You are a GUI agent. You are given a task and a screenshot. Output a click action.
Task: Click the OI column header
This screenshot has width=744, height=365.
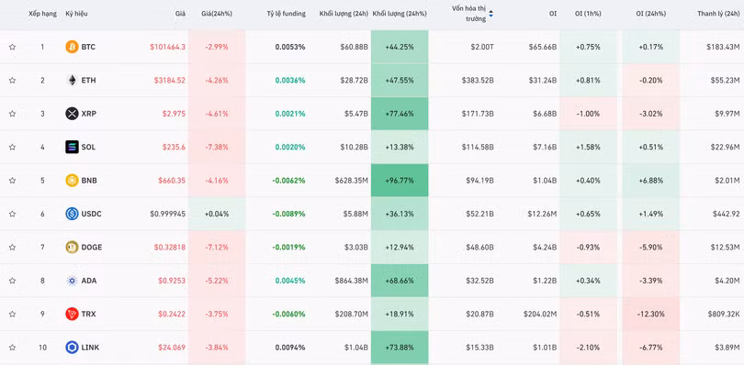tap(553, 14)
